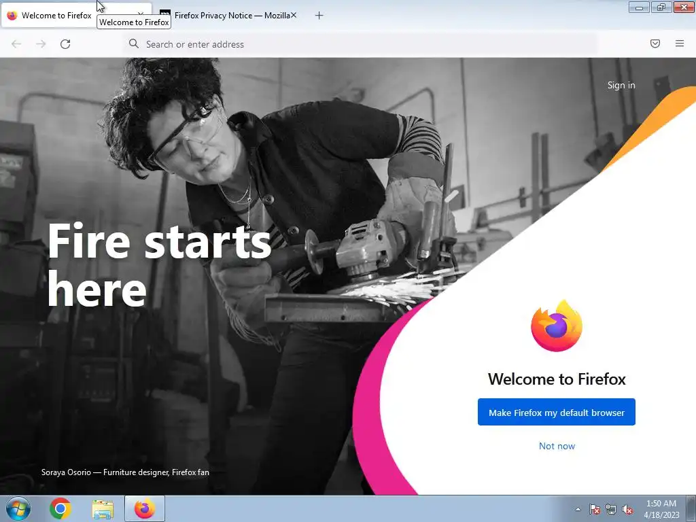Click the muted volume speaker icon
Viewport: 696px width, 522px height.
(627, 510)
